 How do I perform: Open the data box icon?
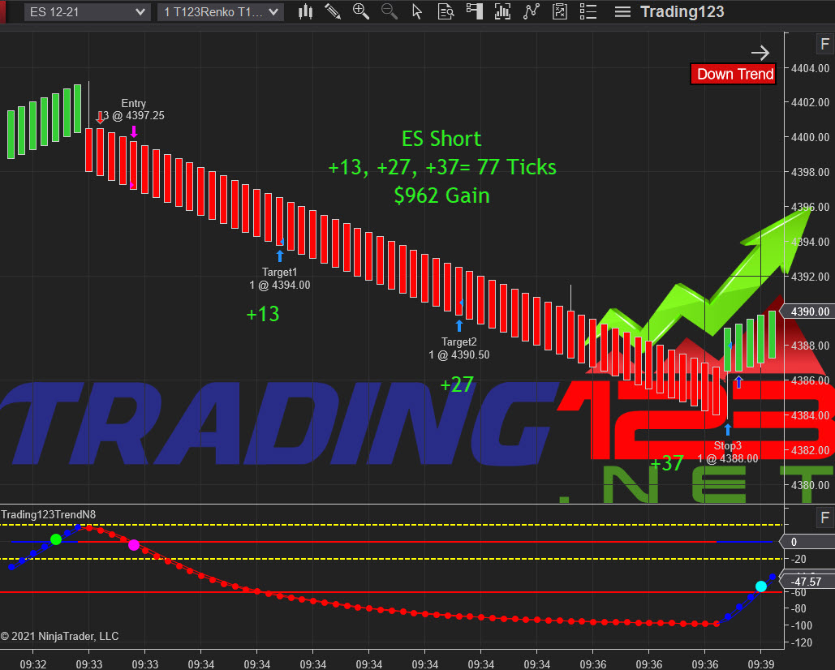pyautogui.click(x=445, y=11)
